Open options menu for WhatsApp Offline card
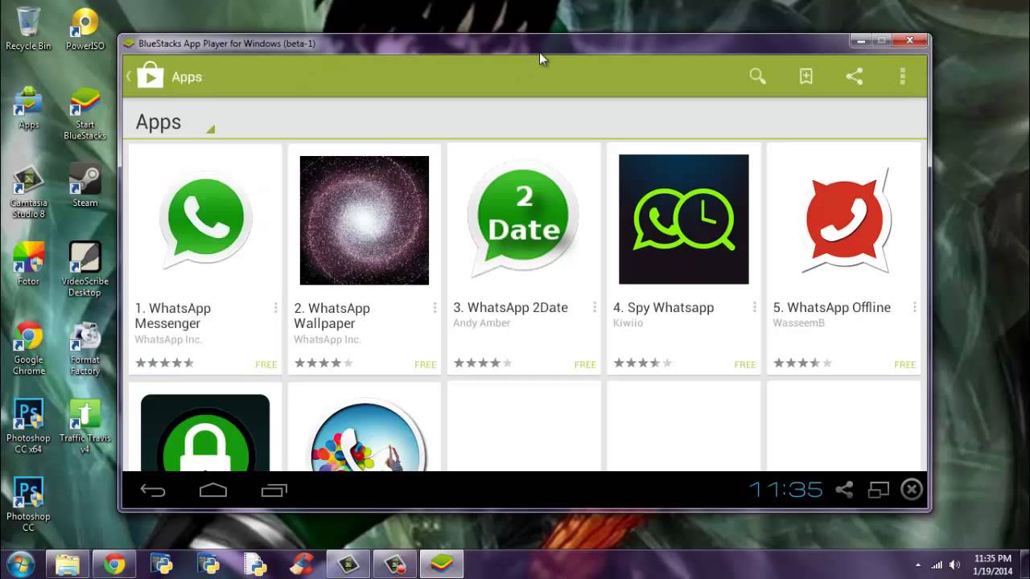This screenshot has height=579, width=1030. pyautogui.click(x=914, y=307)
